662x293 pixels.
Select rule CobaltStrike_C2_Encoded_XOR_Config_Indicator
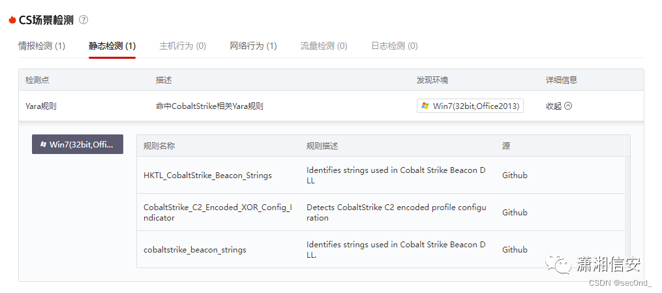pyautogui.click(x=217, y=212)
